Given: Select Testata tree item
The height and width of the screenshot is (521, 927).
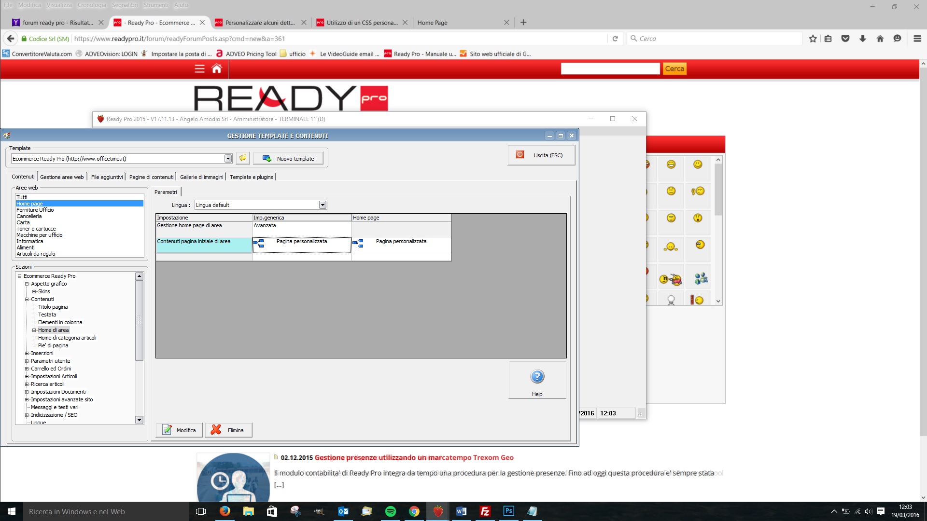Looking at the screenshot, I should [x=47, y=315].
